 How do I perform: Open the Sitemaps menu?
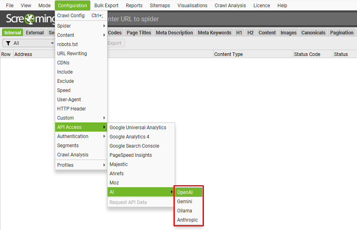coord(160,6)
